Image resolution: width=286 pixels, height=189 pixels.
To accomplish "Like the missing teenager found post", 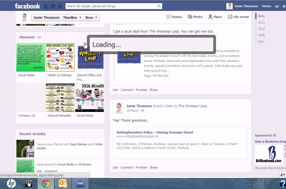I will pos(115,167).
